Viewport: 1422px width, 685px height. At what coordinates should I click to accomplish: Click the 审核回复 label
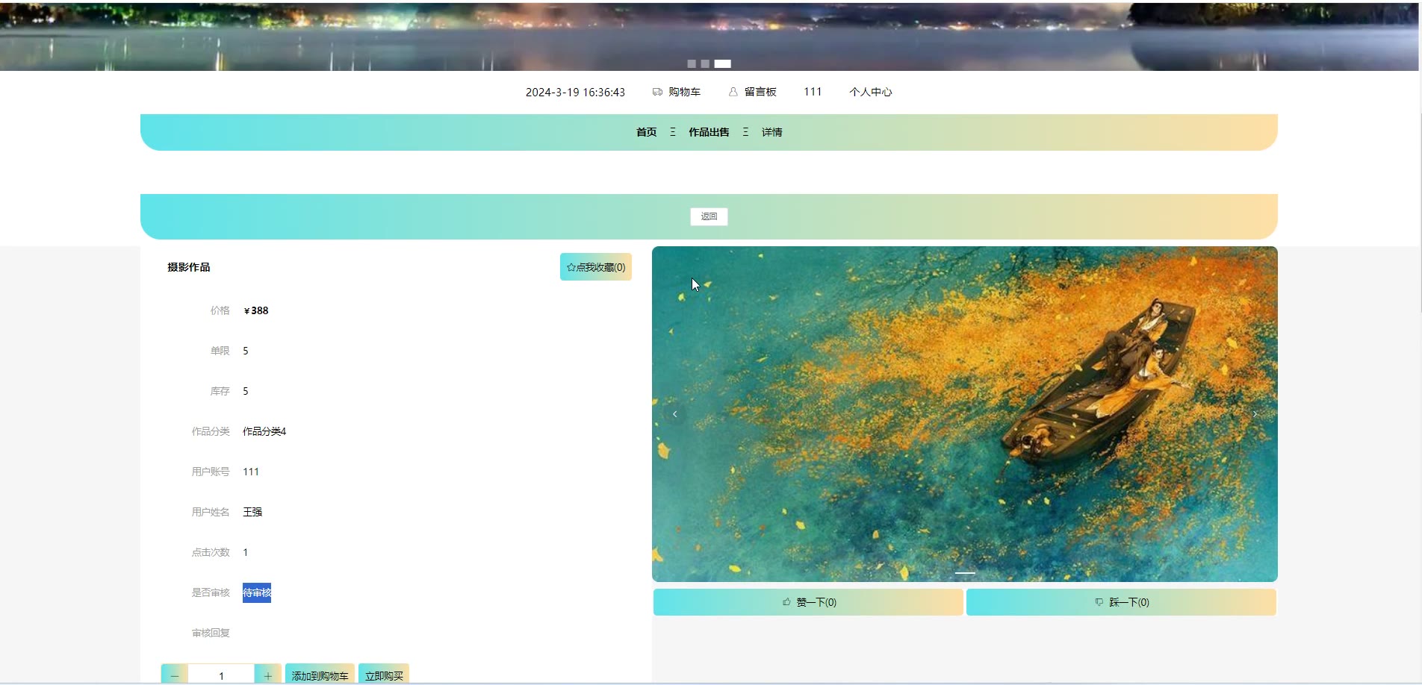pyautogui.click(x=211, y=633)
